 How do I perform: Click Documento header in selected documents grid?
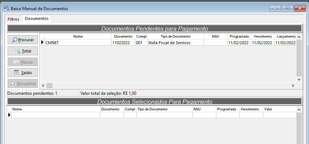coord(112,109)
